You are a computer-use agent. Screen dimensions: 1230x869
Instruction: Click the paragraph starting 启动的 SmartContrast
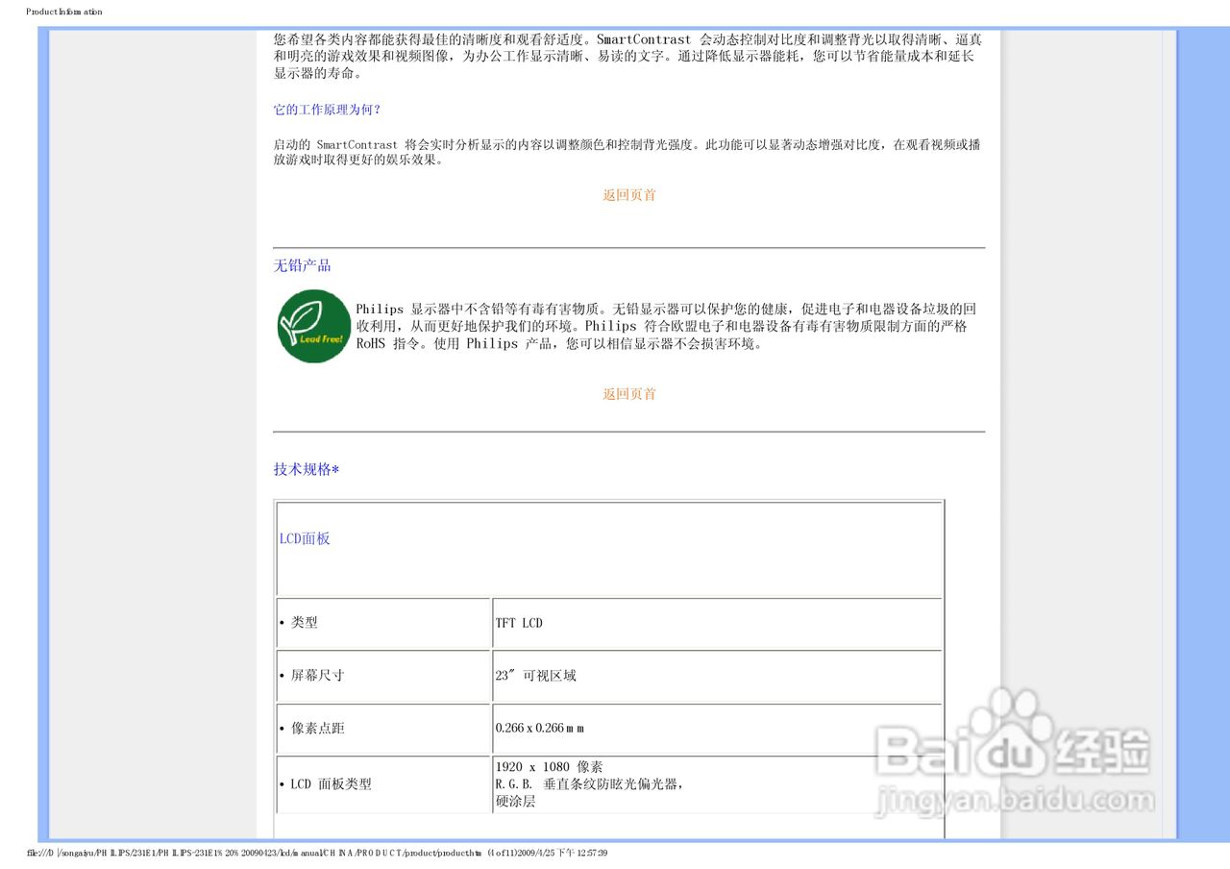pos(627,152)
